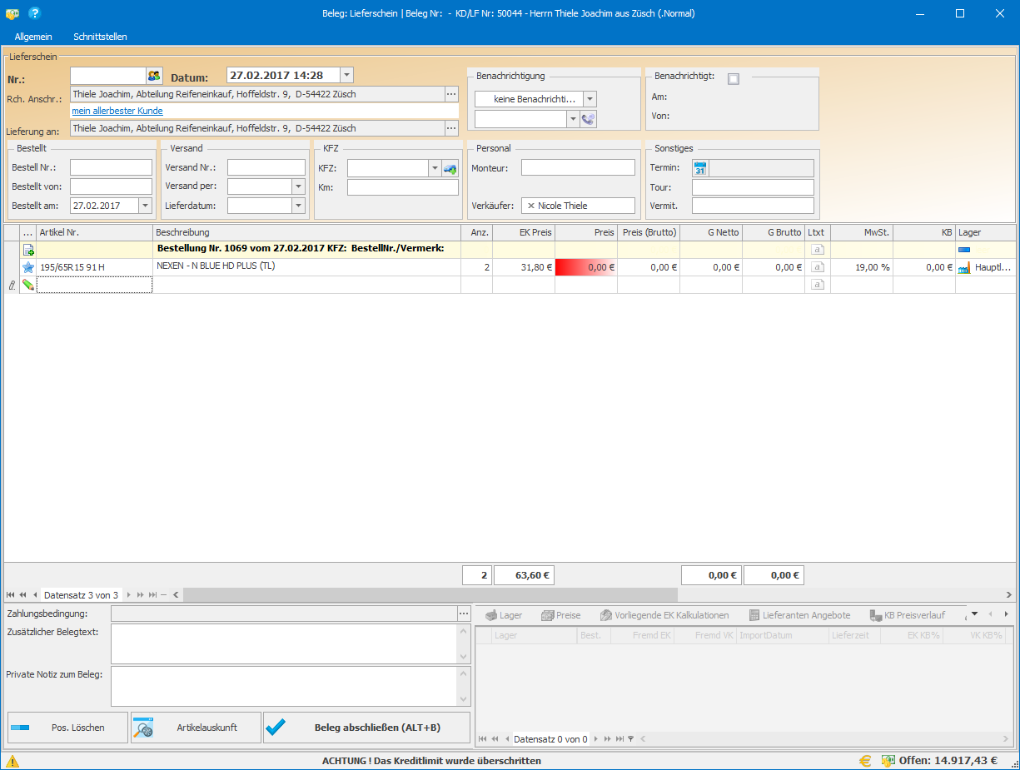Expand the 'keine Benachrichti...' dropdown
1020x770 pixels.
(x=590, y=99)
